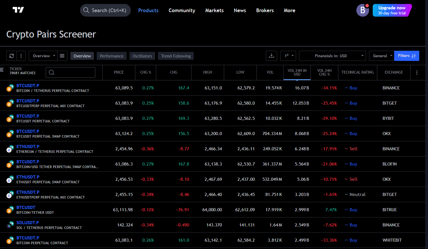The image size is (428, 249).
Task: Click coin logo for WHITEBIT BTCUSDT.P row
Action: tap(10, 240)
